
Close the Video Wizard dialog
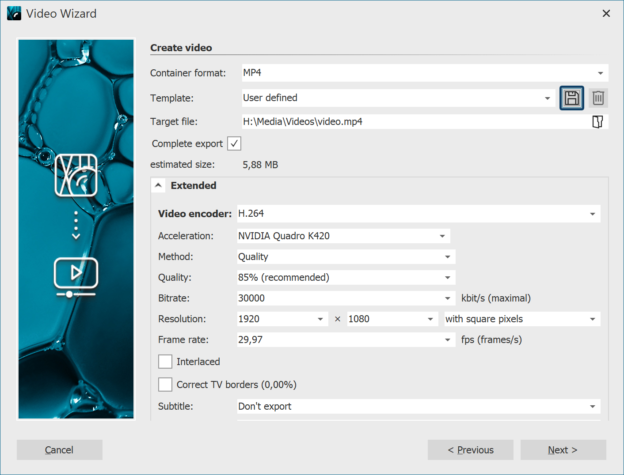(x=606, y=14)
